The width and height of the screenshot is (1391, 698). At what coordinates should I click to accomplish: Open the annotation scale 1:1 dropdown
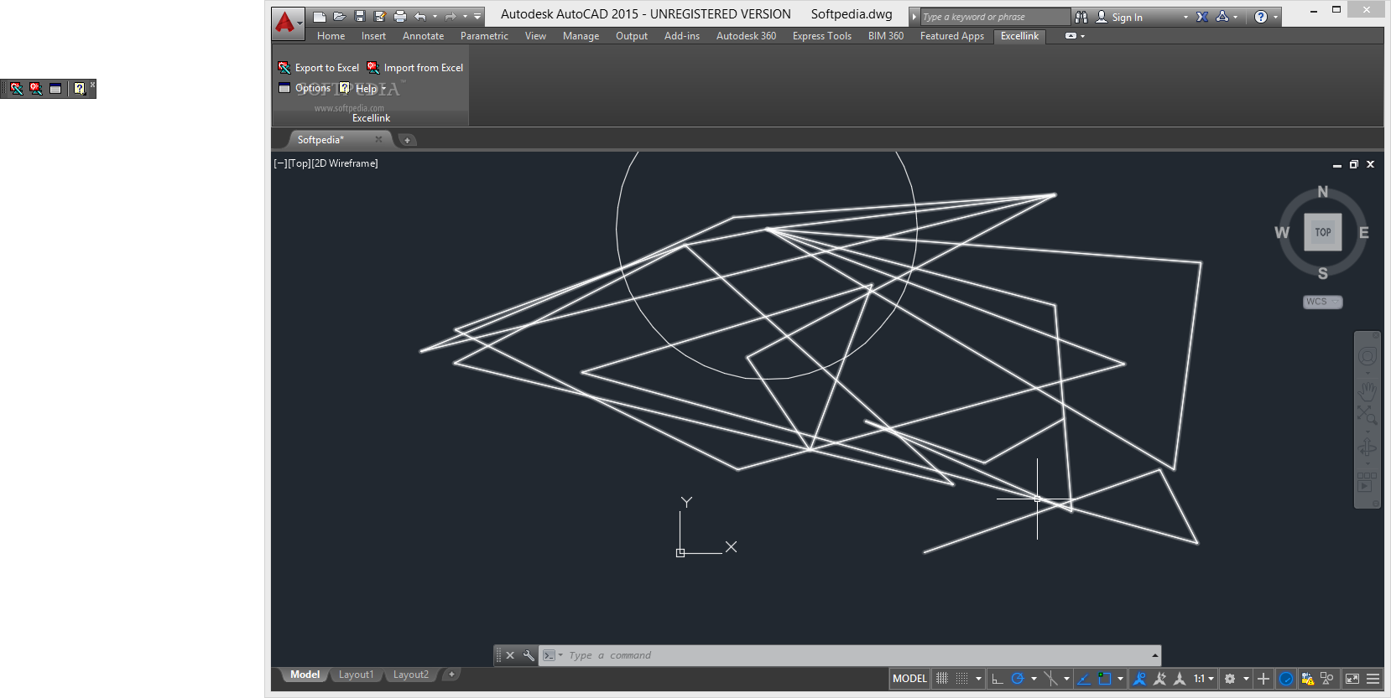point(1204,679)
